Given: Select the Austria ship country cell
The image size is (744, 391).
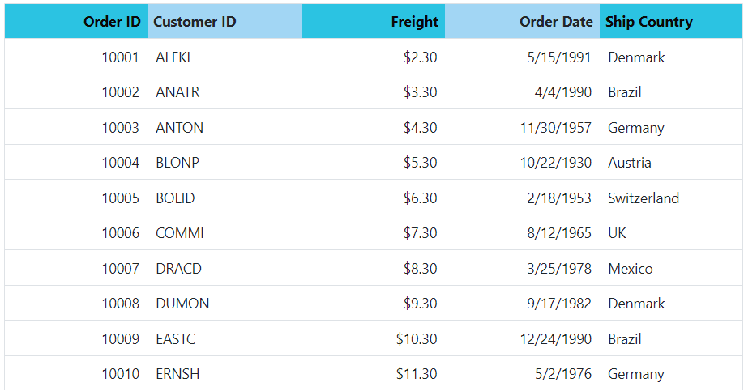Looking at the screenshot, I should click(671, 162).
